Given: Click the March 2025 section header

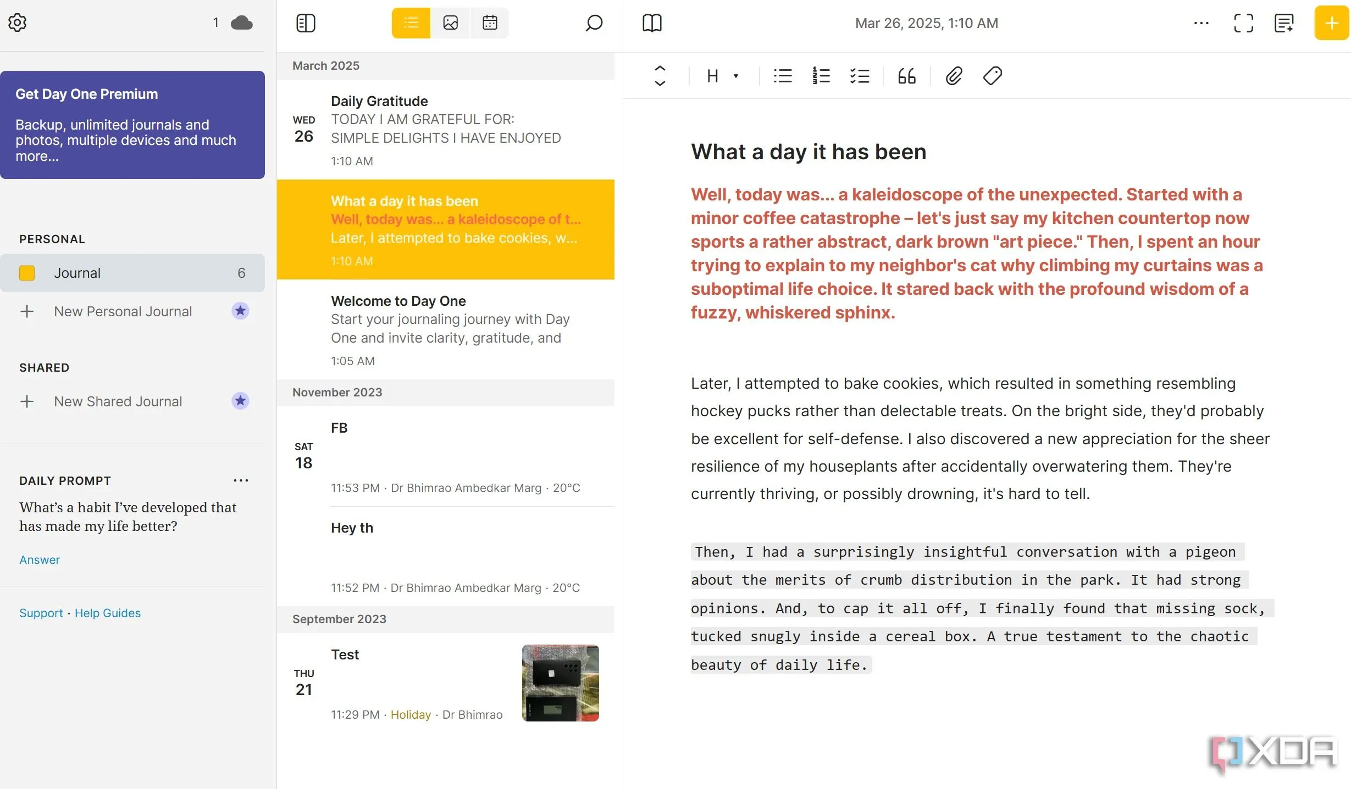Looking at the screenshot, I should [446, 66].
